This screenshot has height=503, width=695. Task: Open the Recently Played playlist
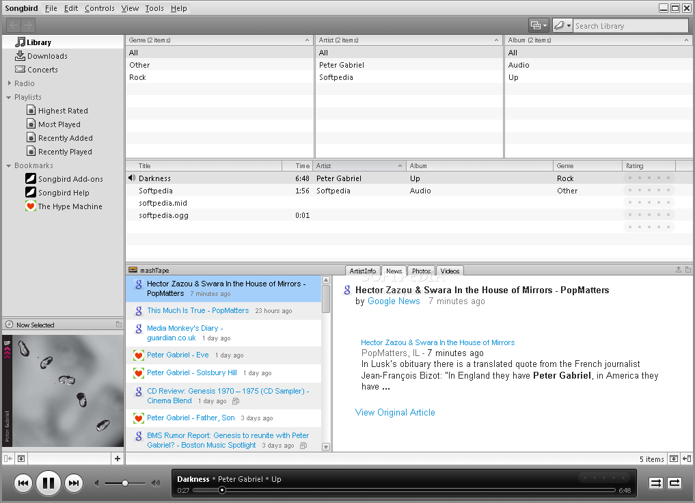click(59, 152)
